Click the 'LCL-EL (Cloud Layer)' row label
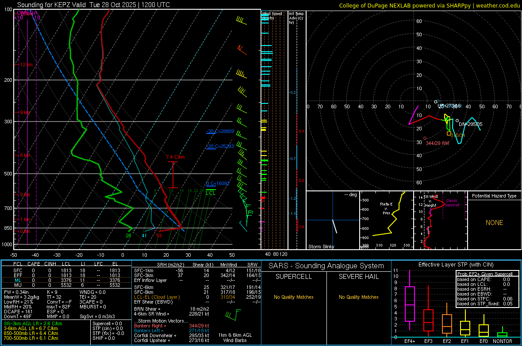 click(157, 297)
